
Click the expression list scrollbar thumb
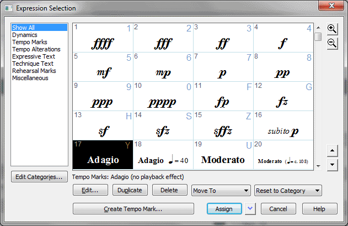[x=318, y=36]
